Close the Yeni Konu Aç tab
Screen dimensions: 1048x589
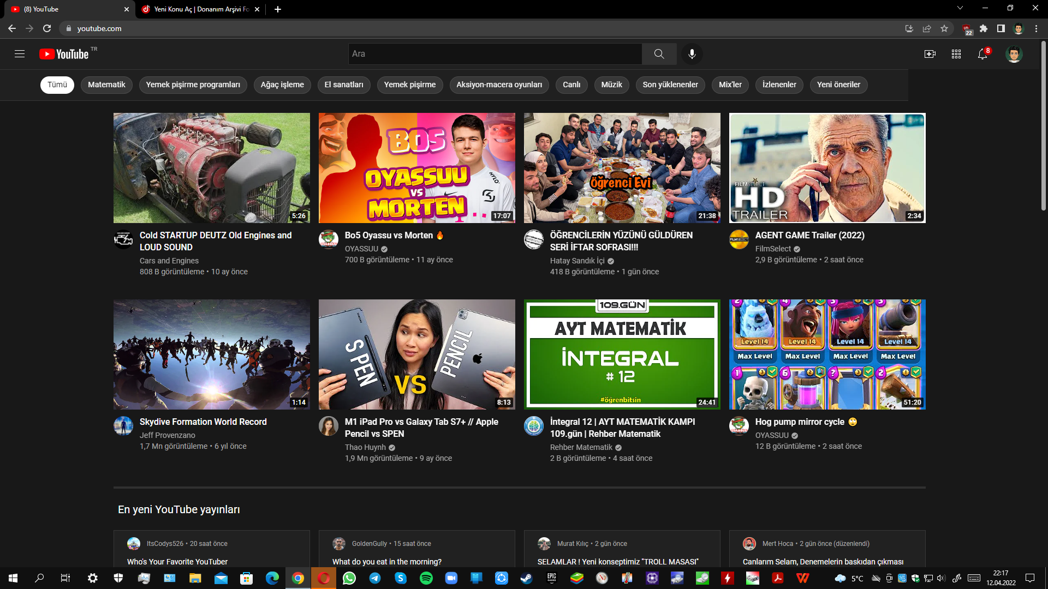click(257, 9)
